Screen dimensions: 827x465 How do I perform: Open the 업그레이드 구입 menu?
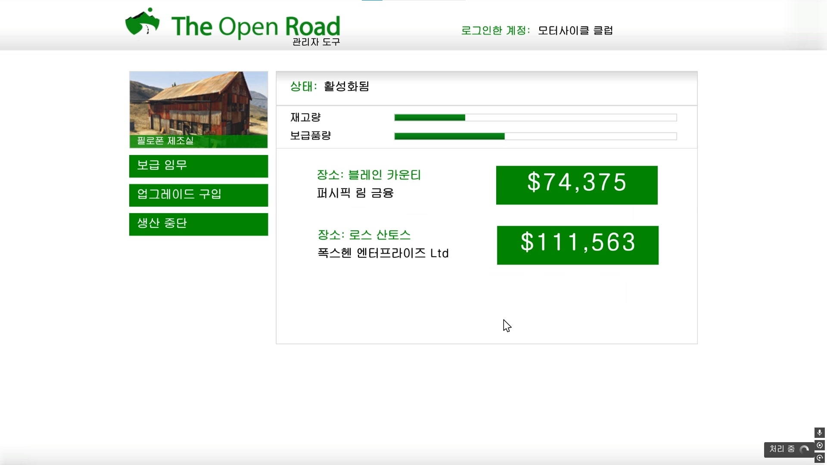pos(199,195)
